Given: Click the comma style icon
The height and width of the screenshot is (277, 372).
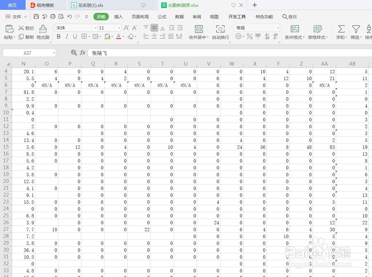Looking at the screenshot, I should point(257,36).
